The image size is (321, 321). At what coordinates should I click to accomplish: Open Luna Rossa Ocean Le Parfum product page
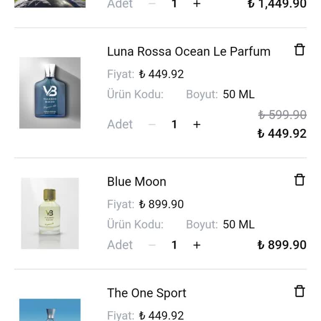[x=189, y=51]
